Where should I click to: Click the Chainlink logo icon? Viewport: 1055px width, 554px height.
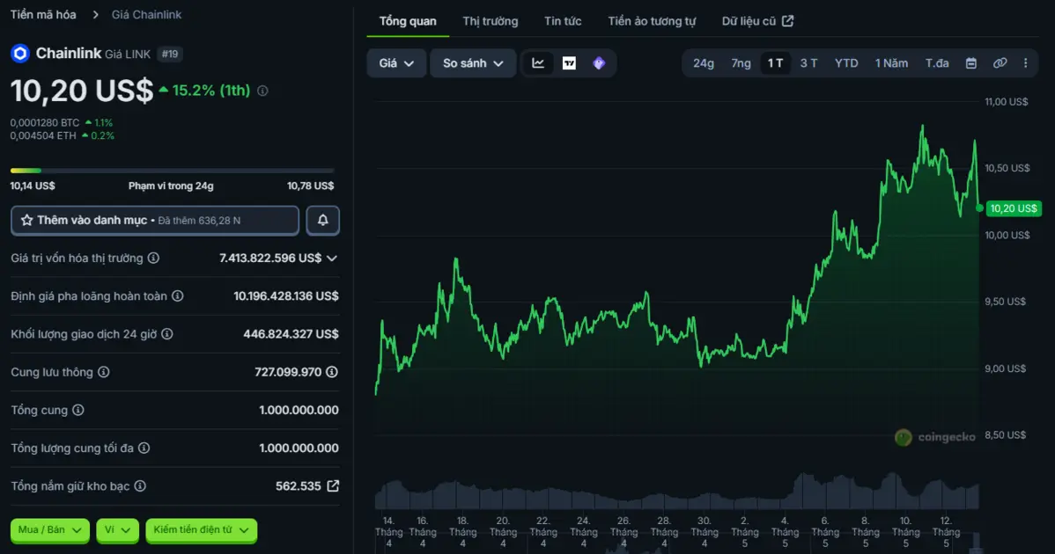pos(20,54)
